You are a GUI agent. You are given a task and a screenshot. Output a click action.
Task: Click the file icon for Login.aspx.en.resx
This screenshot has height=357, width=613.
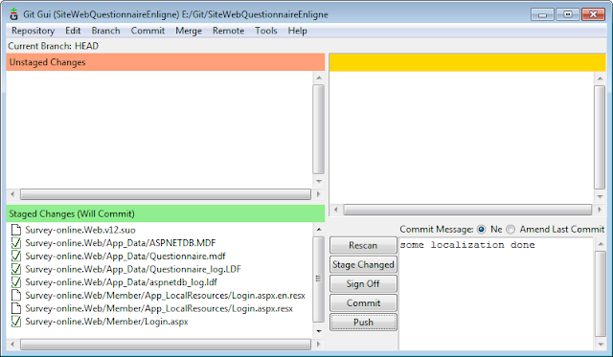(16, 296)
